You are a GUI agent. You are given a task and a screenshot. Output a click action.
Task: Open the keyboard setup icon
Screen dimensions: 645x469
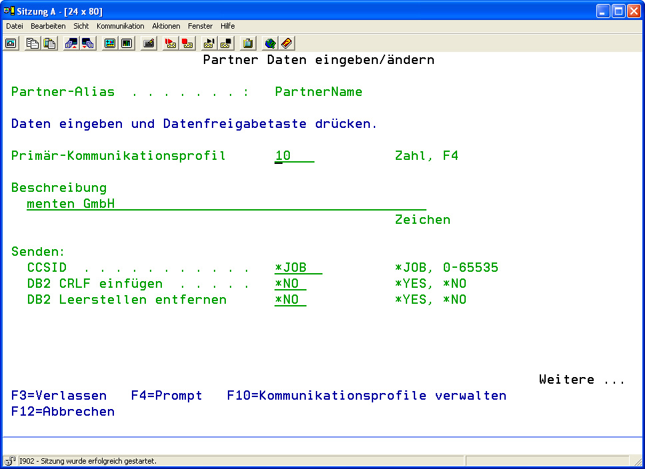[149, 43]
